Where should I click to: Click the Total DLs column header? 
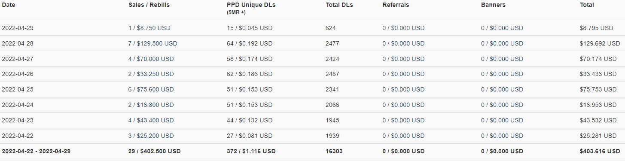(x=340, y=5)
